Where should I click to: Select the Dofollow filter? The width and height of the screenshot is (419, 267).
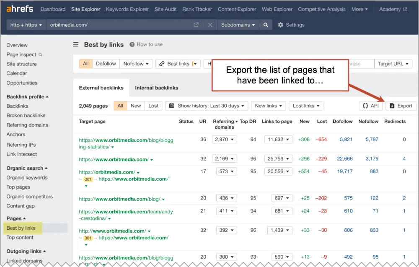106,64
